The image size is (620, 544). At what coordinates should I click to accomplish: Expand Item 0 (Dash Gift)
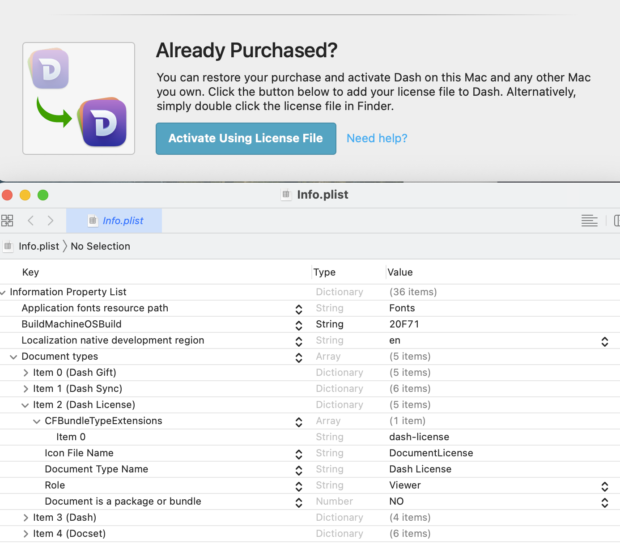(x=26, y=373)
